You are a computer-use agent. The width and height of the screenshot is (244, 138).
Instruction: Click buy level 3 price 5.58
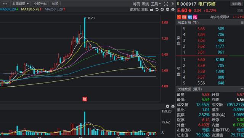coord(201,71)
